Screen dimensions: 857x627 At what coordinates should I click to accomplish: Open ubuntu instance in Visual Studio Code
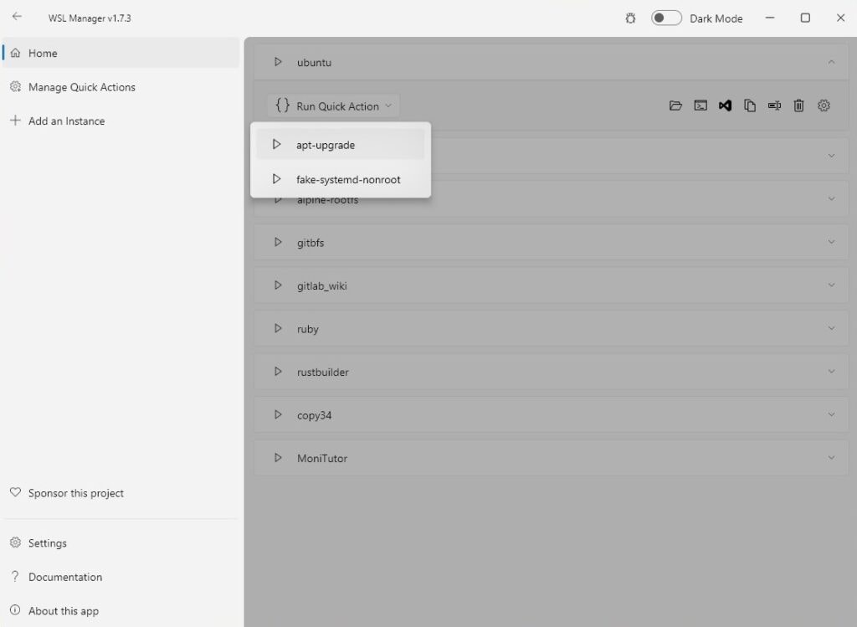tap(726, 105)
